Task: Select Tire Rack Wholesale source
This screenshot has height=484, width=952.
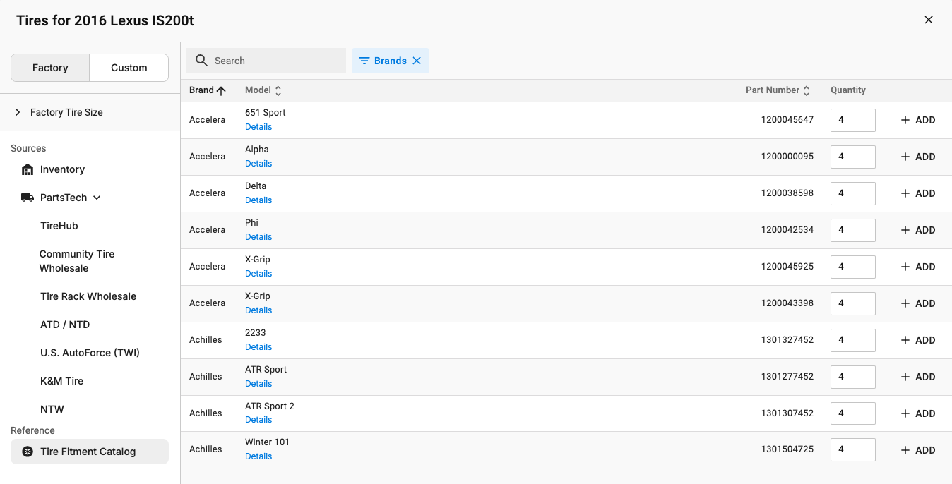Action: point(88,296)
